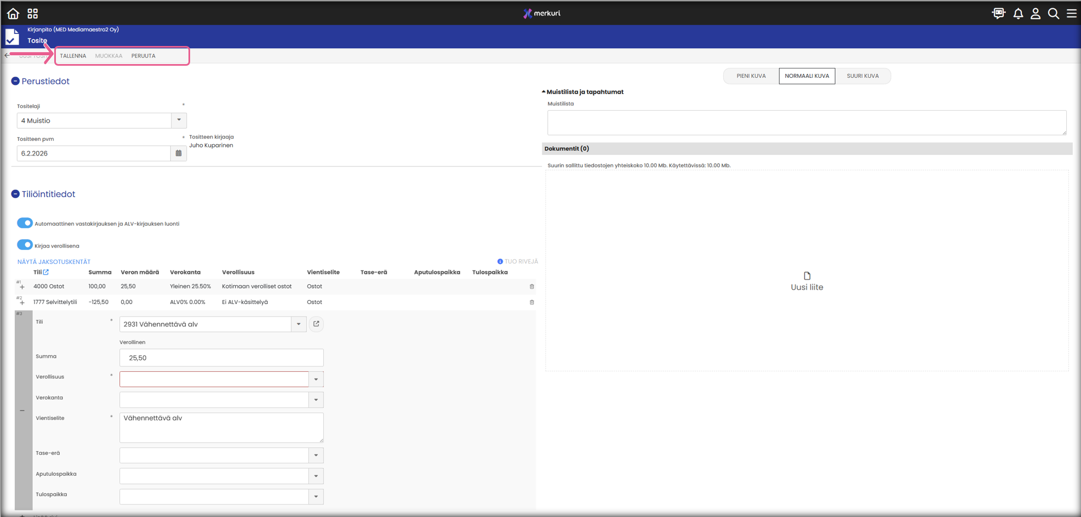Select the SUURI KUVA view option
The height and width of the screenshot is (517, 1081).
[x=862, y=76]
